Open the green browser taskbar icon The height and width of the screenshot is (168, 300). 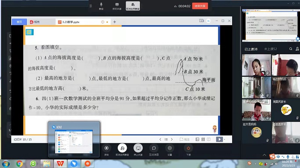coord(33,164)
